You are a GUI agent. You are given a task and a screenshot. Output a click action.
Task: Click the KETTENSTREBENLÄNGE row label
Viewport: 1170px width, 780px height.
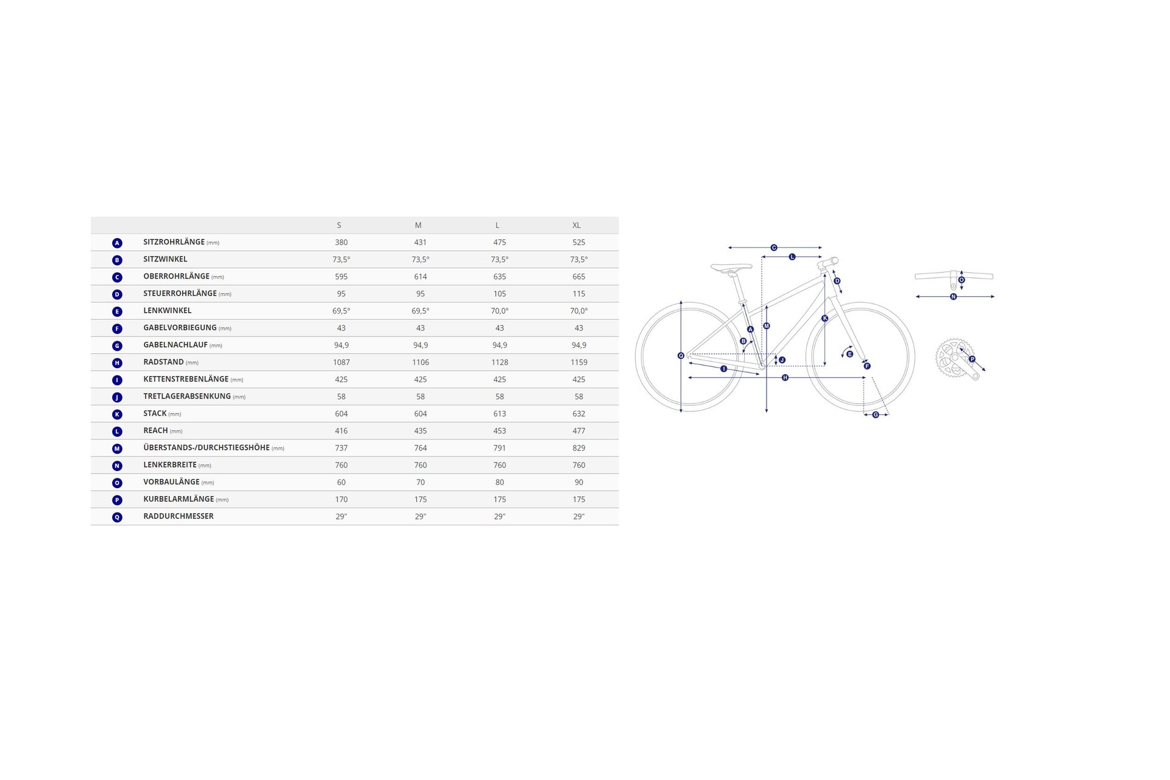point(186,379)
